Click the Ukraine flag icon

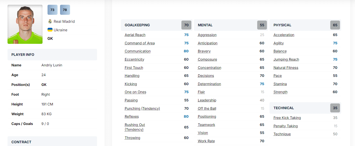click(x=50, y=30)
